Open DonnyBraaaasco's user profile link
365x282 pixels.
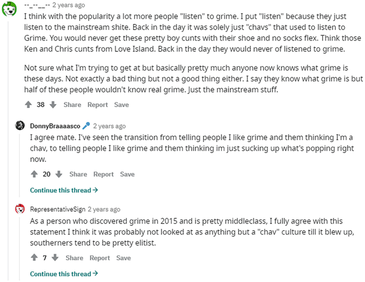[55, 126]
